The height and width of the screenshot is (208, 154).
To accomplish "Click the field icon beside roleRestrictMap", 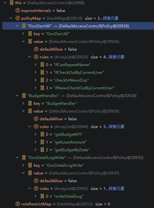I will coord(18,204).
